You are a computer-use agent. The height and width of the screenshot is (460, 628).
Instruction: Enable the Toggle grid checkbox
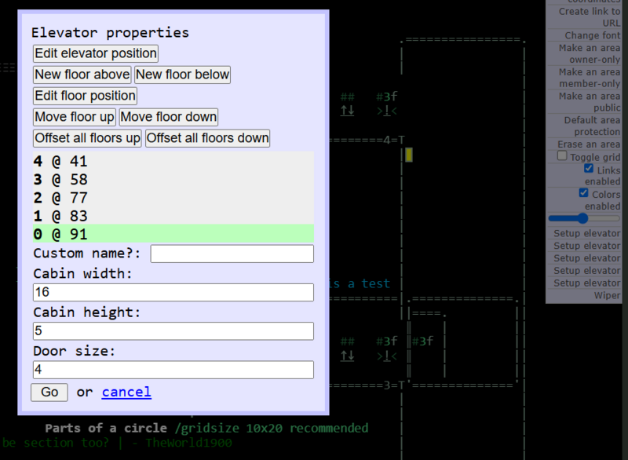click(562, 156)
